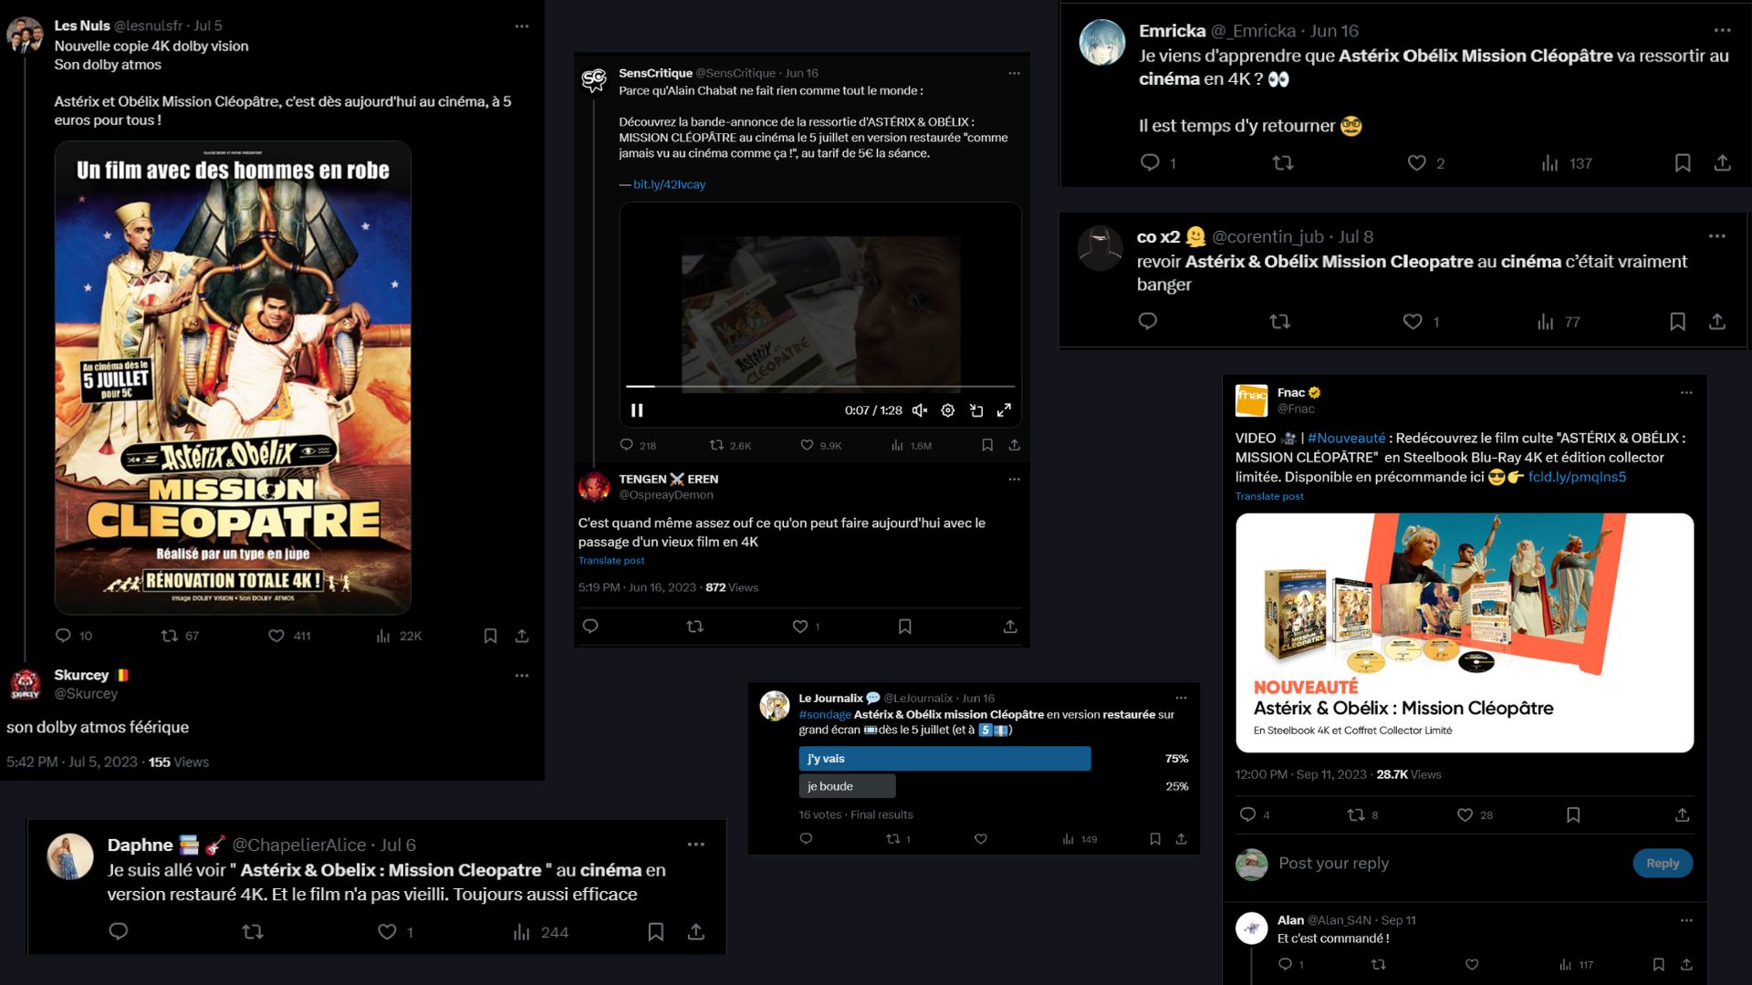Screen dimensions: 1752x985
Task: Expand the trailer video to fullscreen
Action: 1004,410
